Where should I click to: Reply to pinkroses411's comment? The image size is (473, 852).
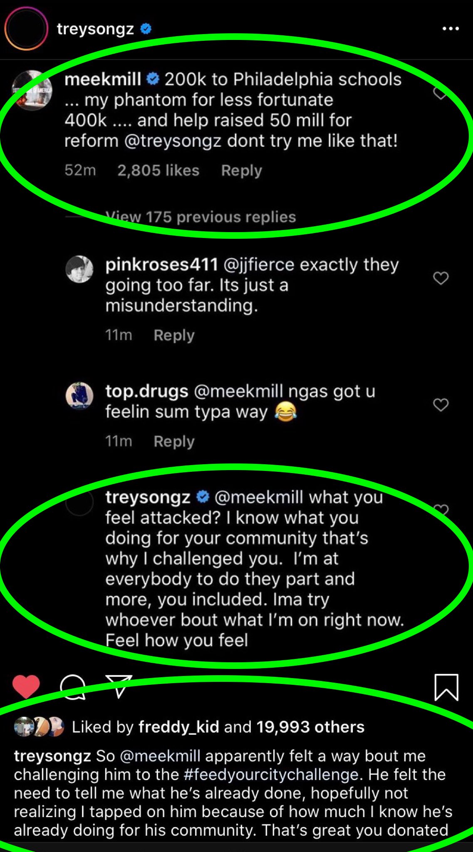[x=174, y=335]
